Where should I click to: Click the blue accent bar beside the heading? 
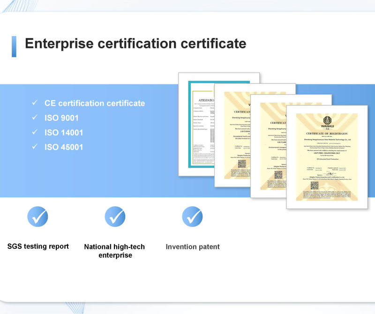pyautogui.click(x=14, y=46)
